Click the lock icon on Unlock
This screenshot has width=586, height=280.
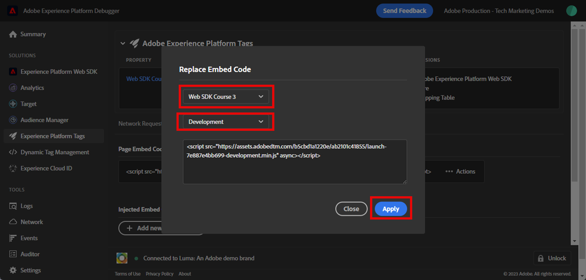541,258
